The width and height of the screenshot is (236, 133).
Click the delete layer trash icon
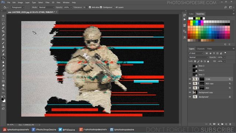[230, 124]
